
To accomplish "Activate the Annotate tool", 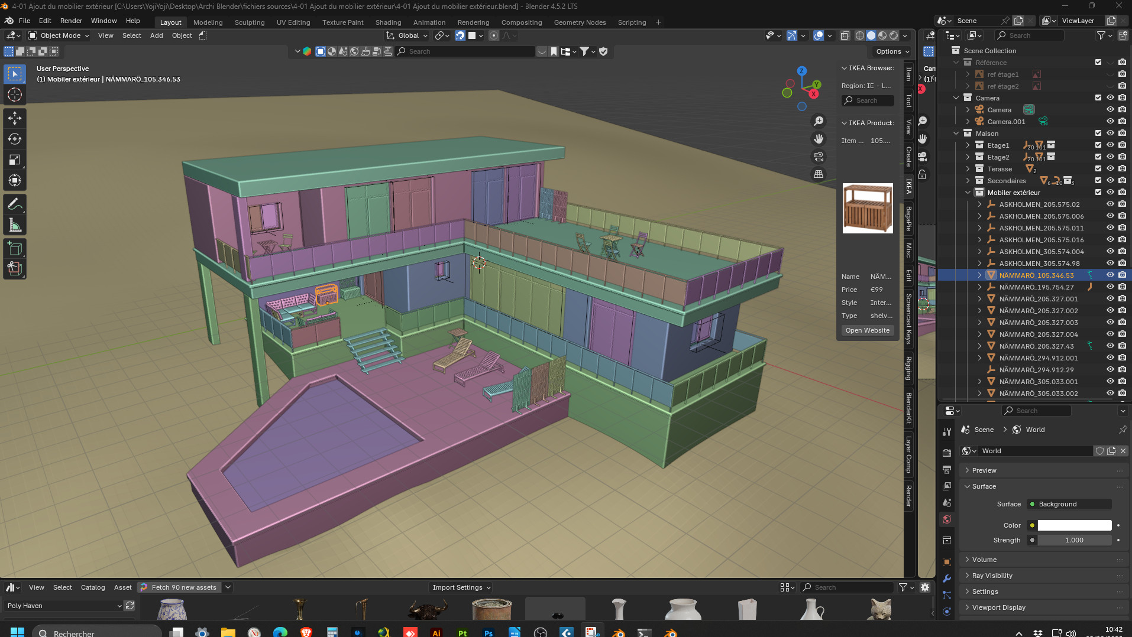I will coord(15,204).
